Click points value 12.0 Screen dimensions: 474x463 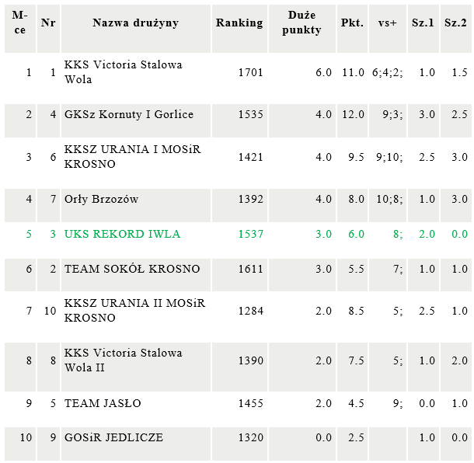(353, 114)
